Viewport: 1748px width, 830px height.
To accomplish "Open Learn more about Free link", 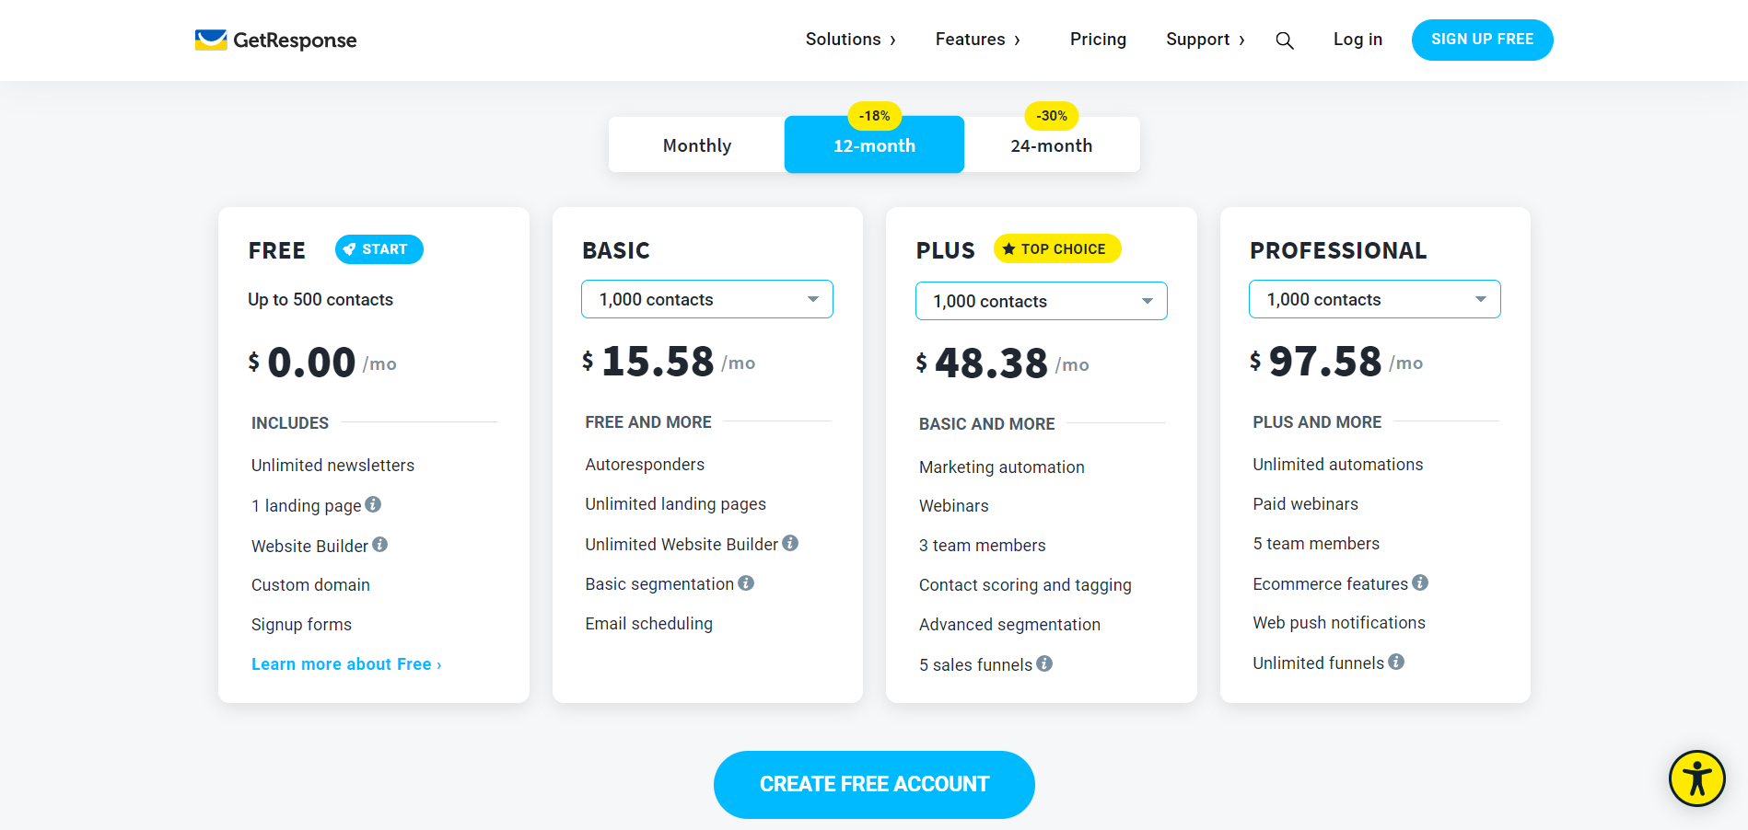I will (346, 664).
